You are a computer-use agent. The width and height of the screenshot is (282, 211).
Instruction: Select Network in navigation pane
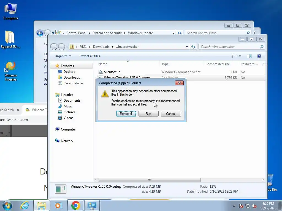[67, 141]
